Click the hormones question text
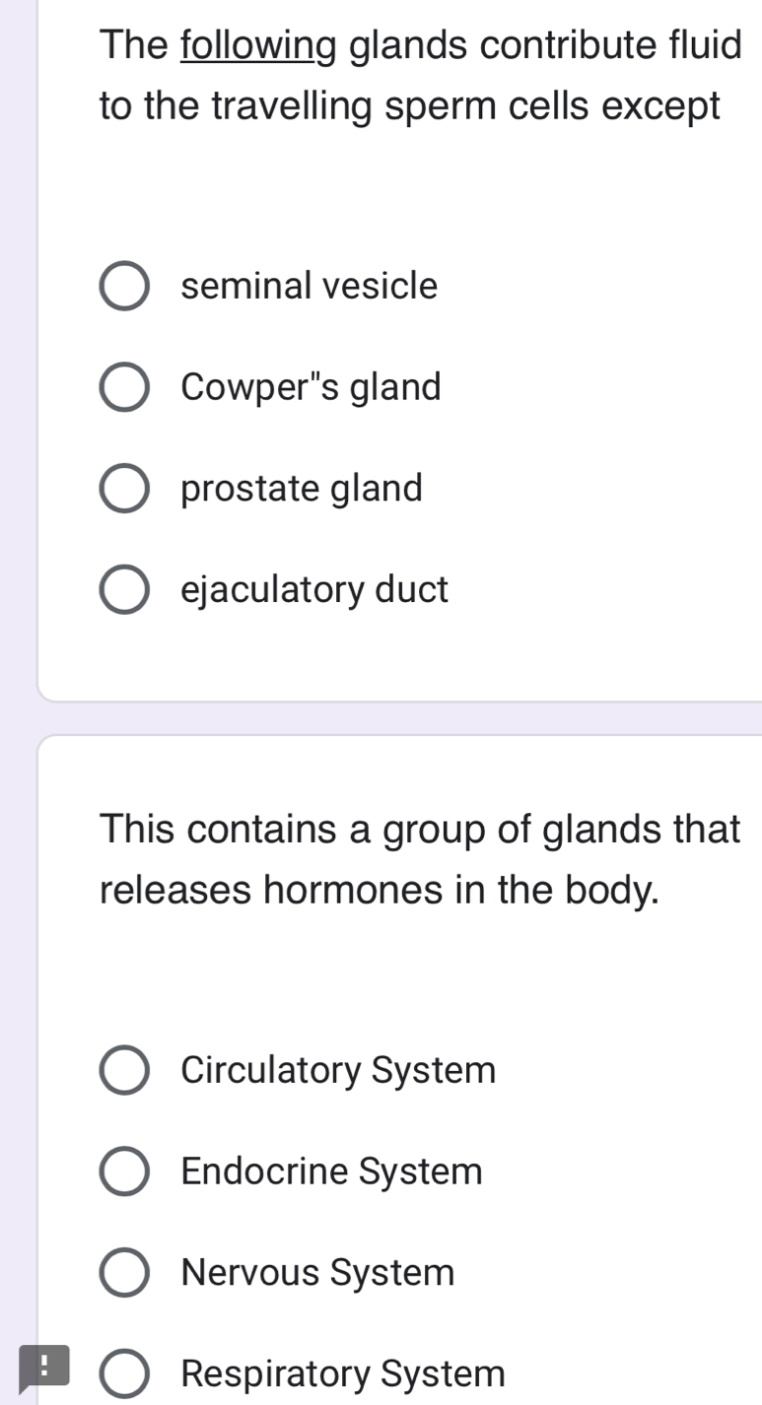 420,860
